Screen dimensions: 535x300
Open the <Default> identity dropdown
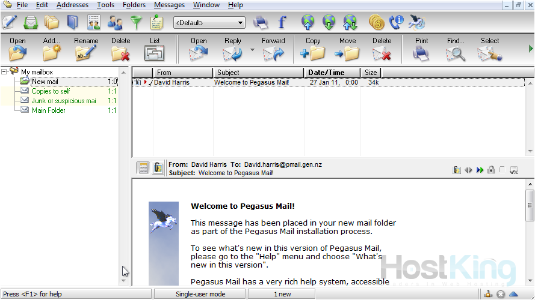point(209,23)
